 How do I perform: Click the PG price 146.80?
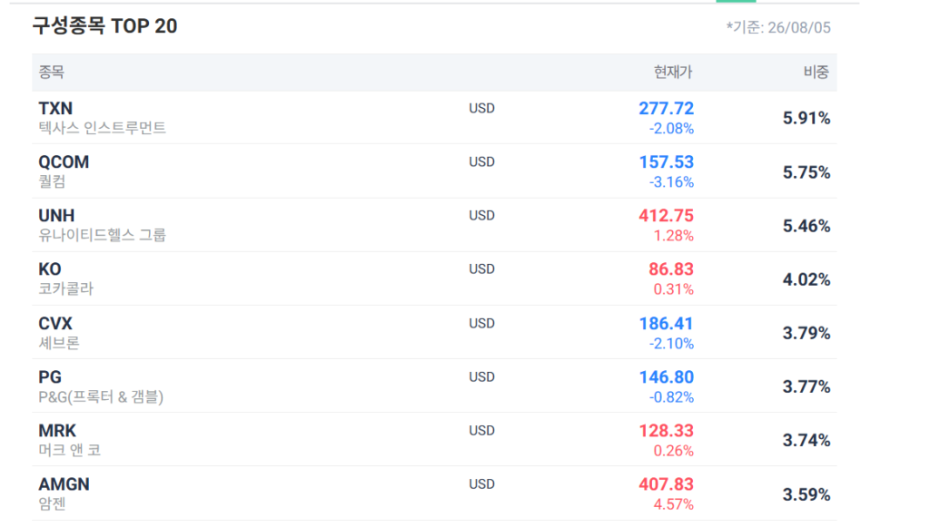click(666, 377)
